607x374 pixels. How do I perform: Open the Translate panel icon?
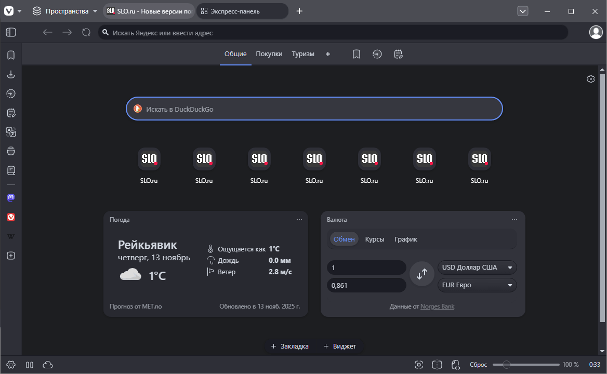click(x=10, y=132)
